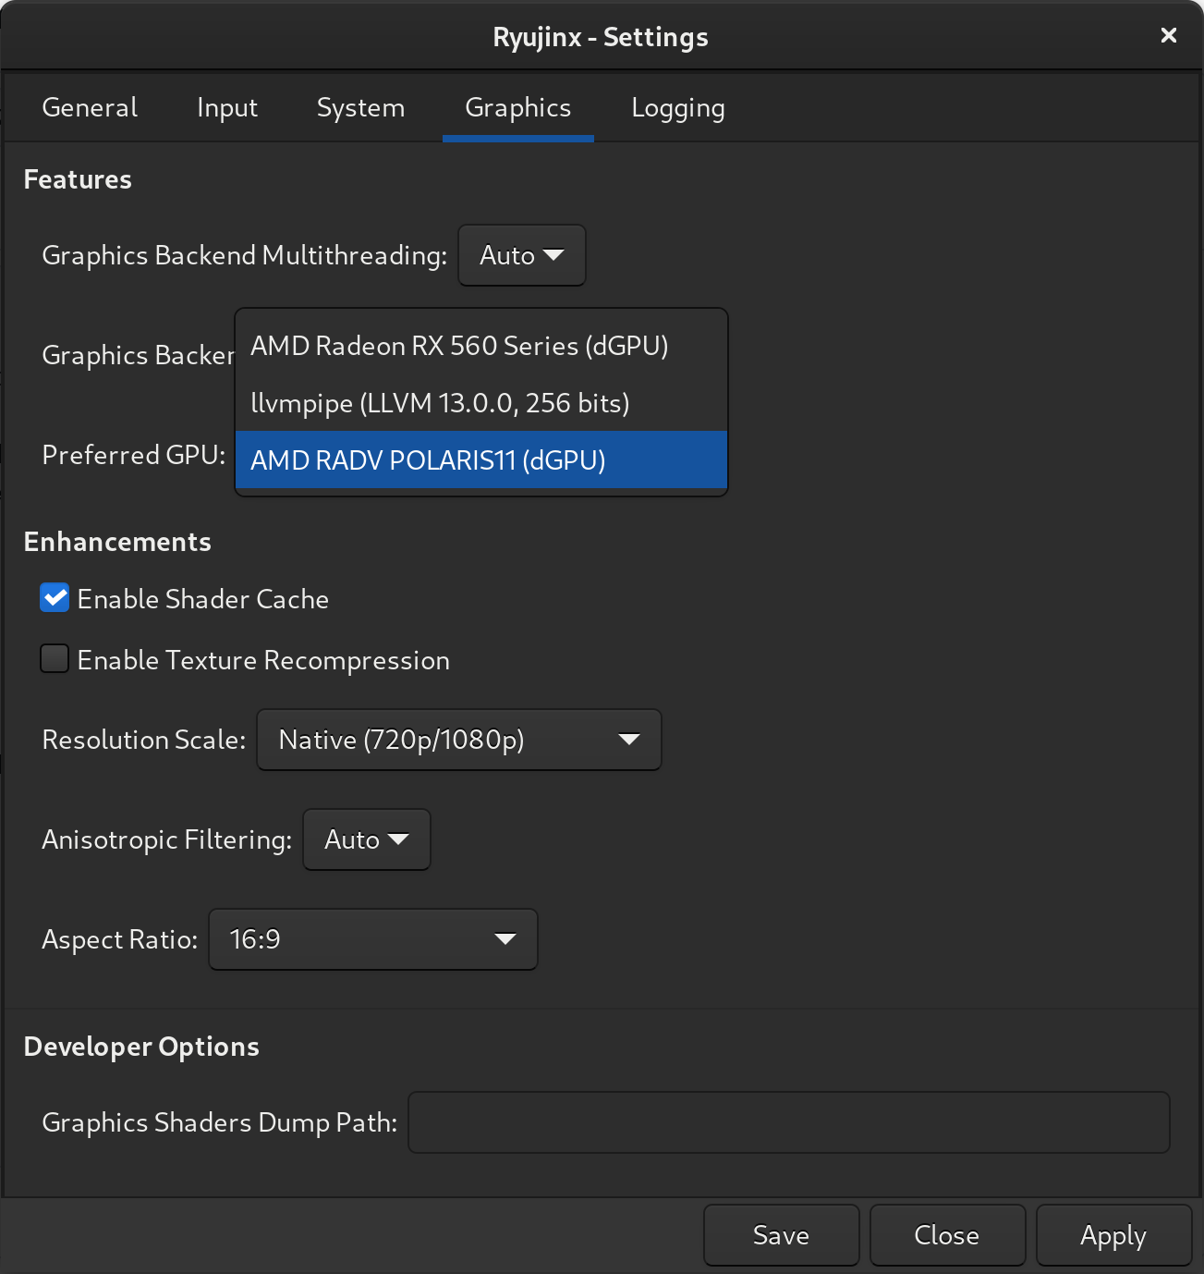Screen dimensions: 1204x1274
Task: Open the Input tab
Action: 227,108
